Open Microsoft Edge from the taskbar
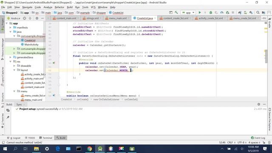The width and height of the screenshot is (272, 153). [58, 149]
